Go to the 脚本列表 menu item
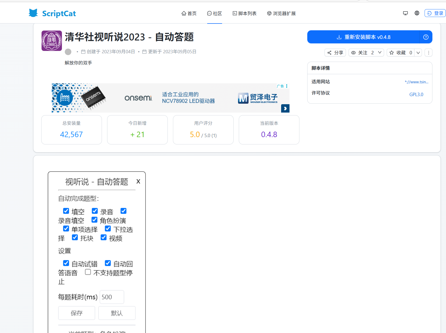This screenshot has height=333, width=446. [245, 13]
